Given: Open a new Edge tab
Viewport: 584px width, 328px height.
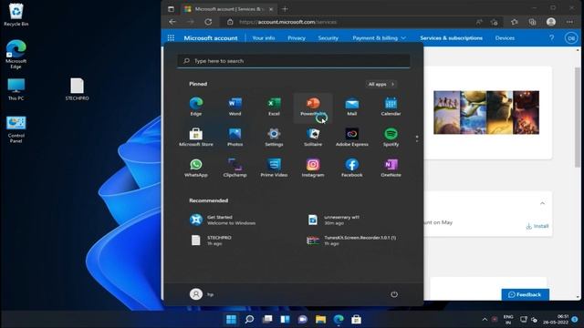Looking at the screenshot, I should pos(285,9).
